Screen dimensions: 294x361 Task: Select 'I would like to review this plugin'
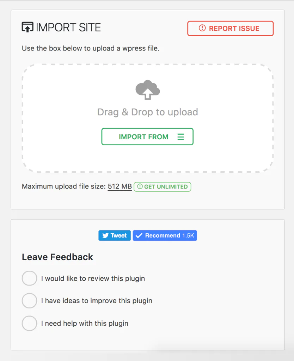point(29,278)
